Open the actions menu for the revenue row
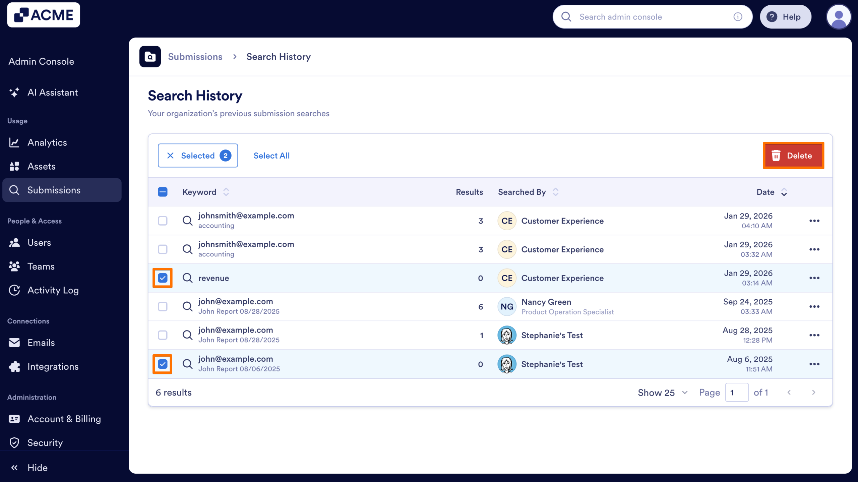The height and width of the screenshot is (482, 858). (815, 278)
